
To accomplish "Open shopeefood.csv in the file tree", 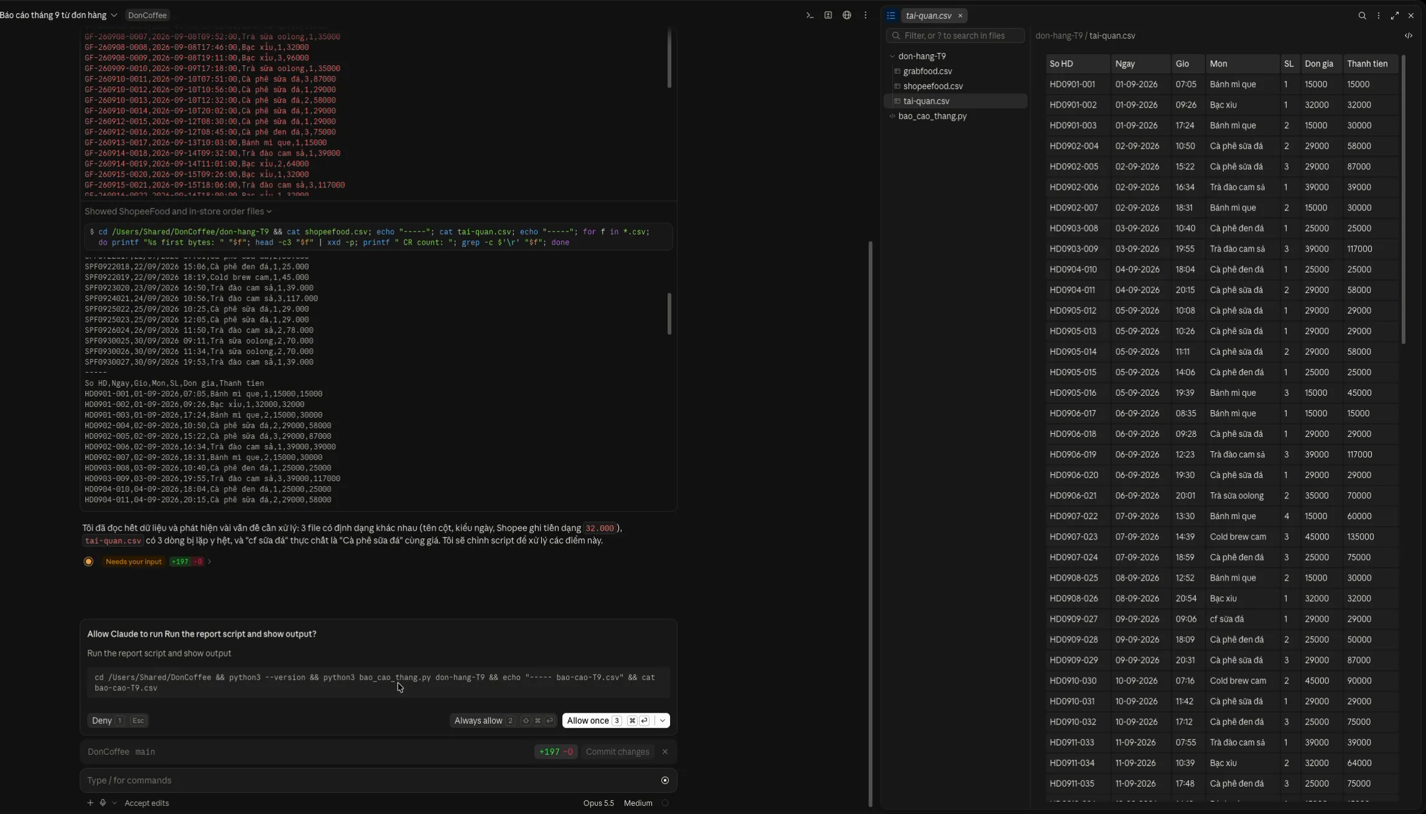I will (x=933, y=86).
